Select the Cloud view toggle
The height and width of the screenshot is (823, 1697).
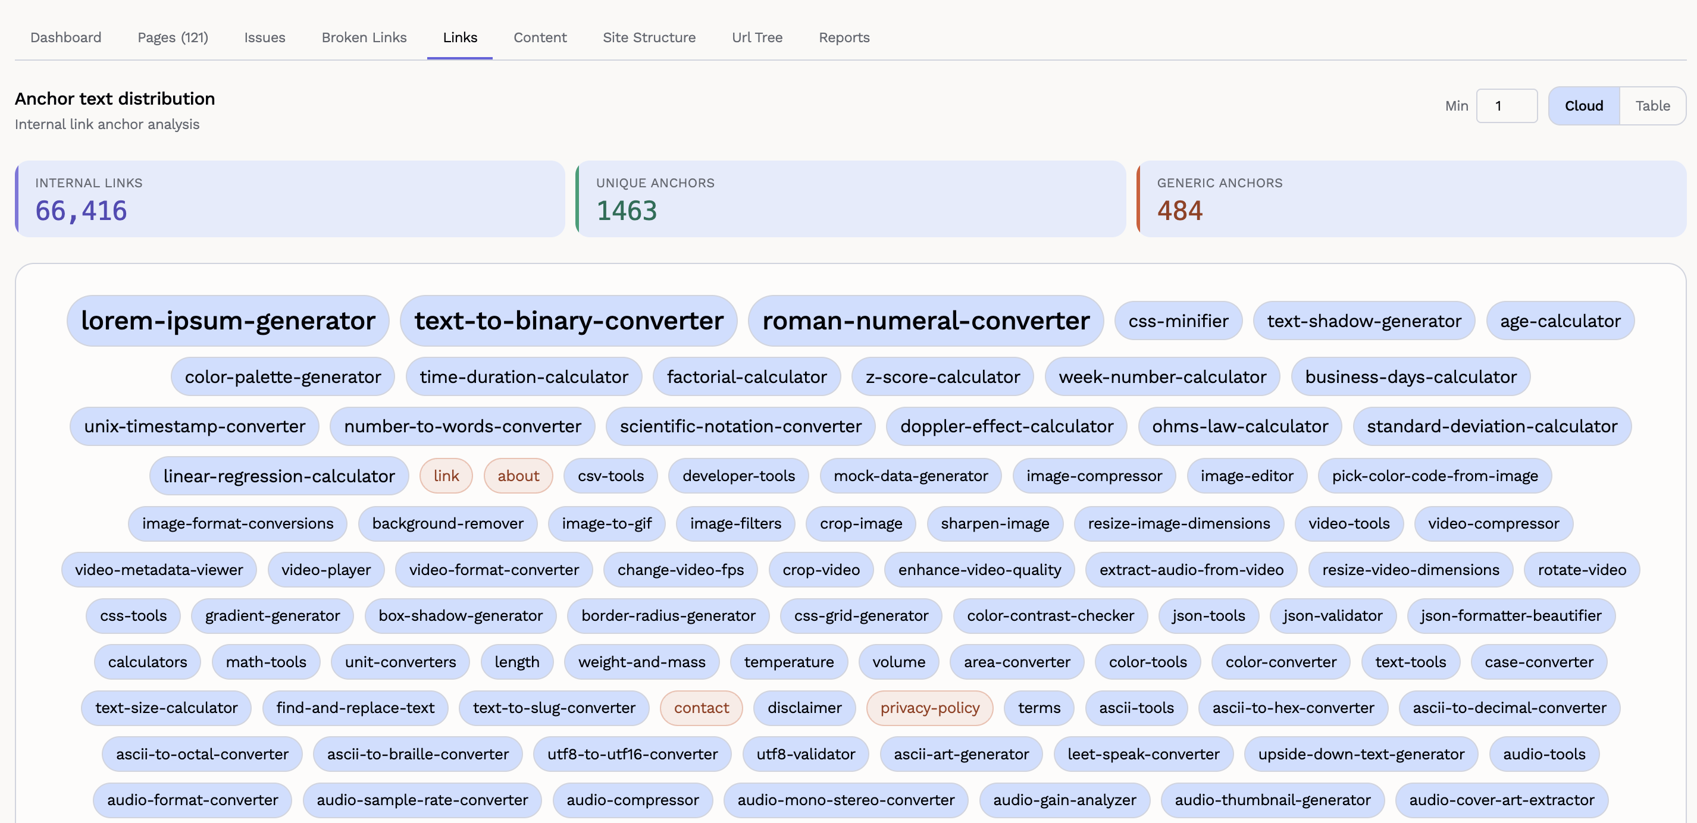(1583, 106)
